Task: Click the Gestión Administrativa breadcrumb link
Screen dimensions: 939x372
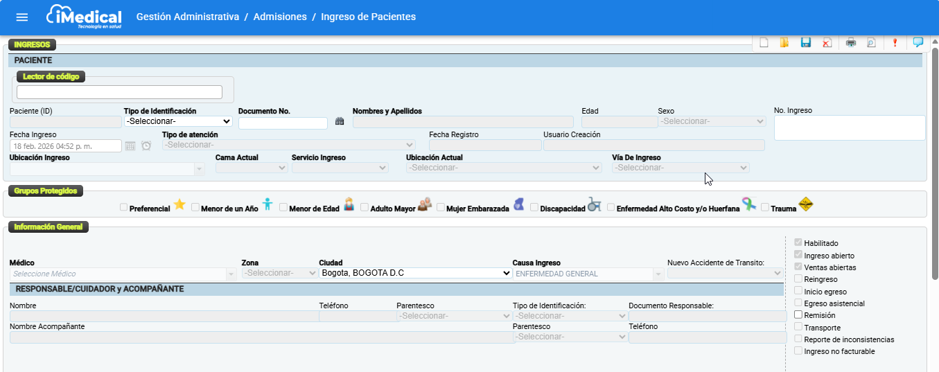Action: click(x=188, y=17)
